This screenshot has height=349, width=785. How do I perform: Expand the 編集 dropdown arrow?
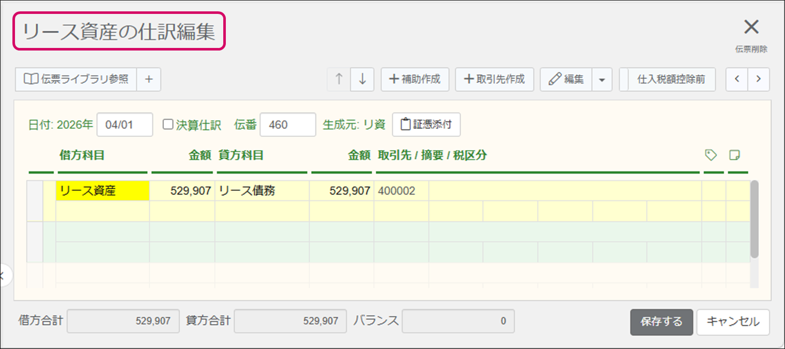(602, 80)
